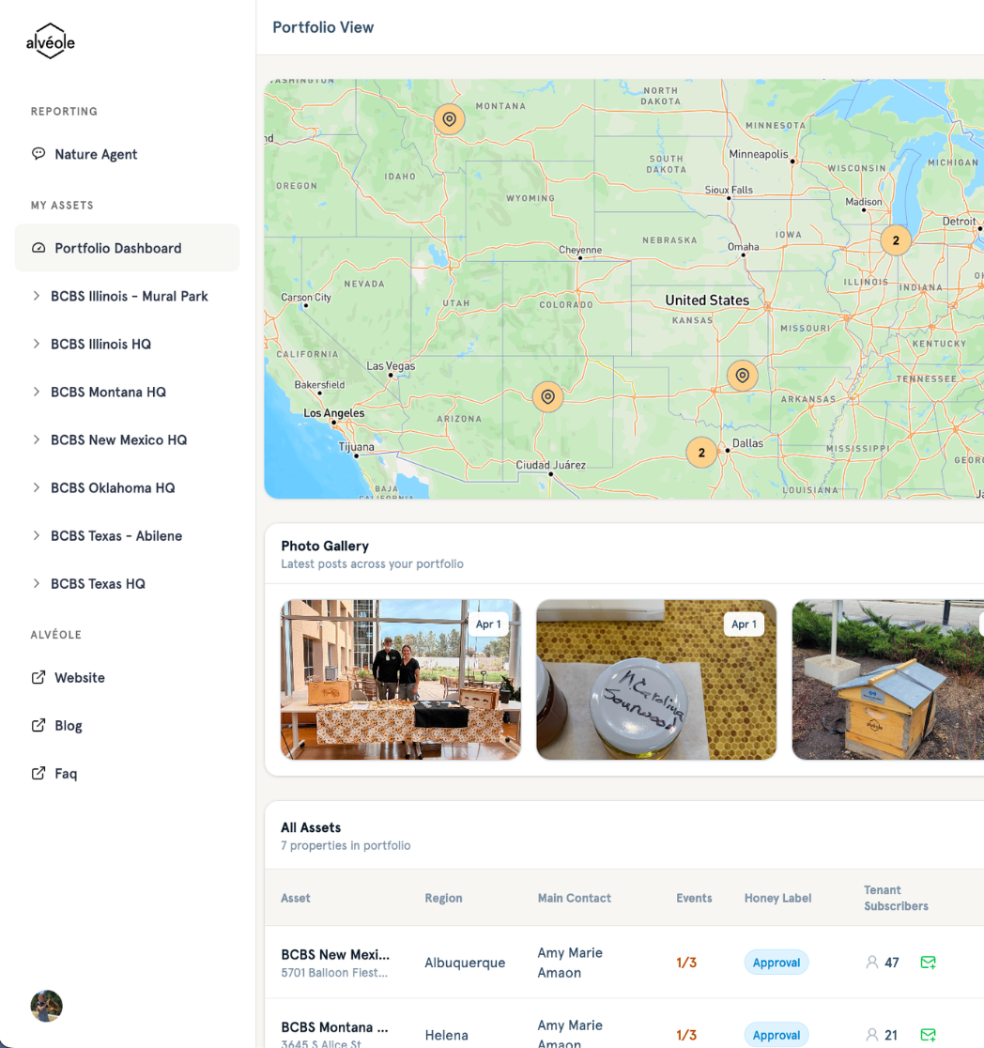Select the map pin in New Mexico
The width and height of the screenshot is (984, 1048).
coord(547,396)
